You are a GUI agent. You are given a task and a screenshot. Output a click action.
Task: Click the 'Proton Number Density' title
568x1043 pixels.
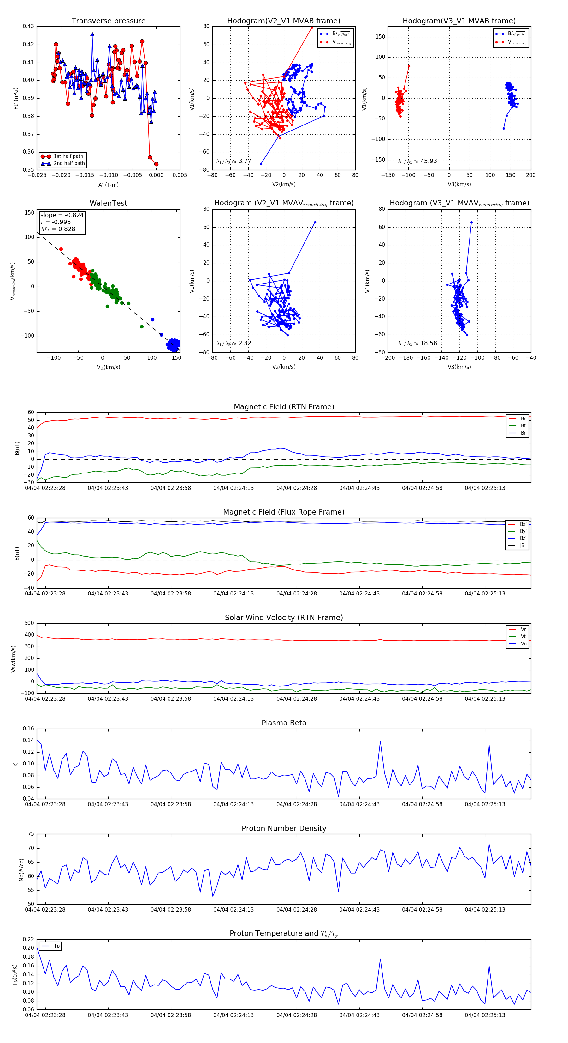[284, 828]
